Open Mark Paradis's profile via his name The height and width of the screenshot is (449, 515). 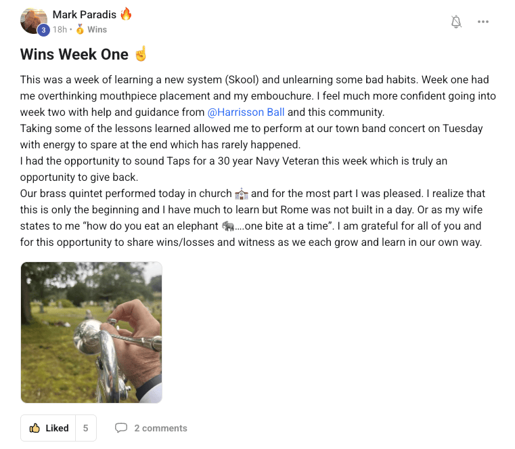[x=85, y=14]
